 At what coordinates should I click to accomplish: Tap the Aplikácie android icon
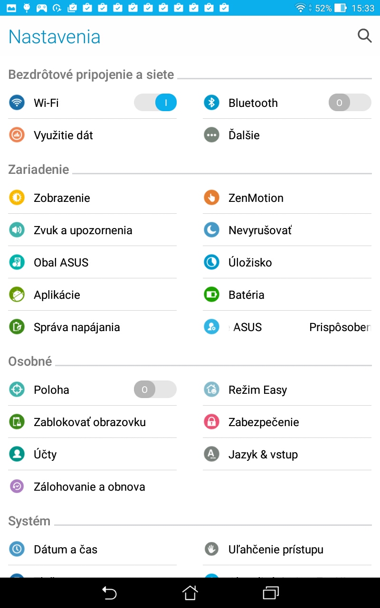[x=17, y=294]
